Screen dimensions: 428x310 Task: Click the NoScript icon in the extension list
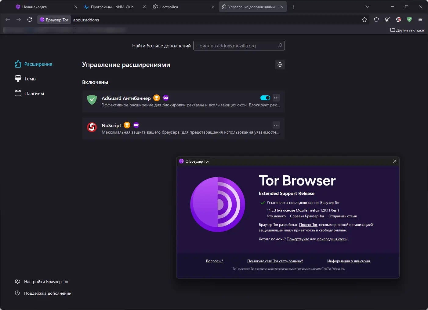(92, 127)
